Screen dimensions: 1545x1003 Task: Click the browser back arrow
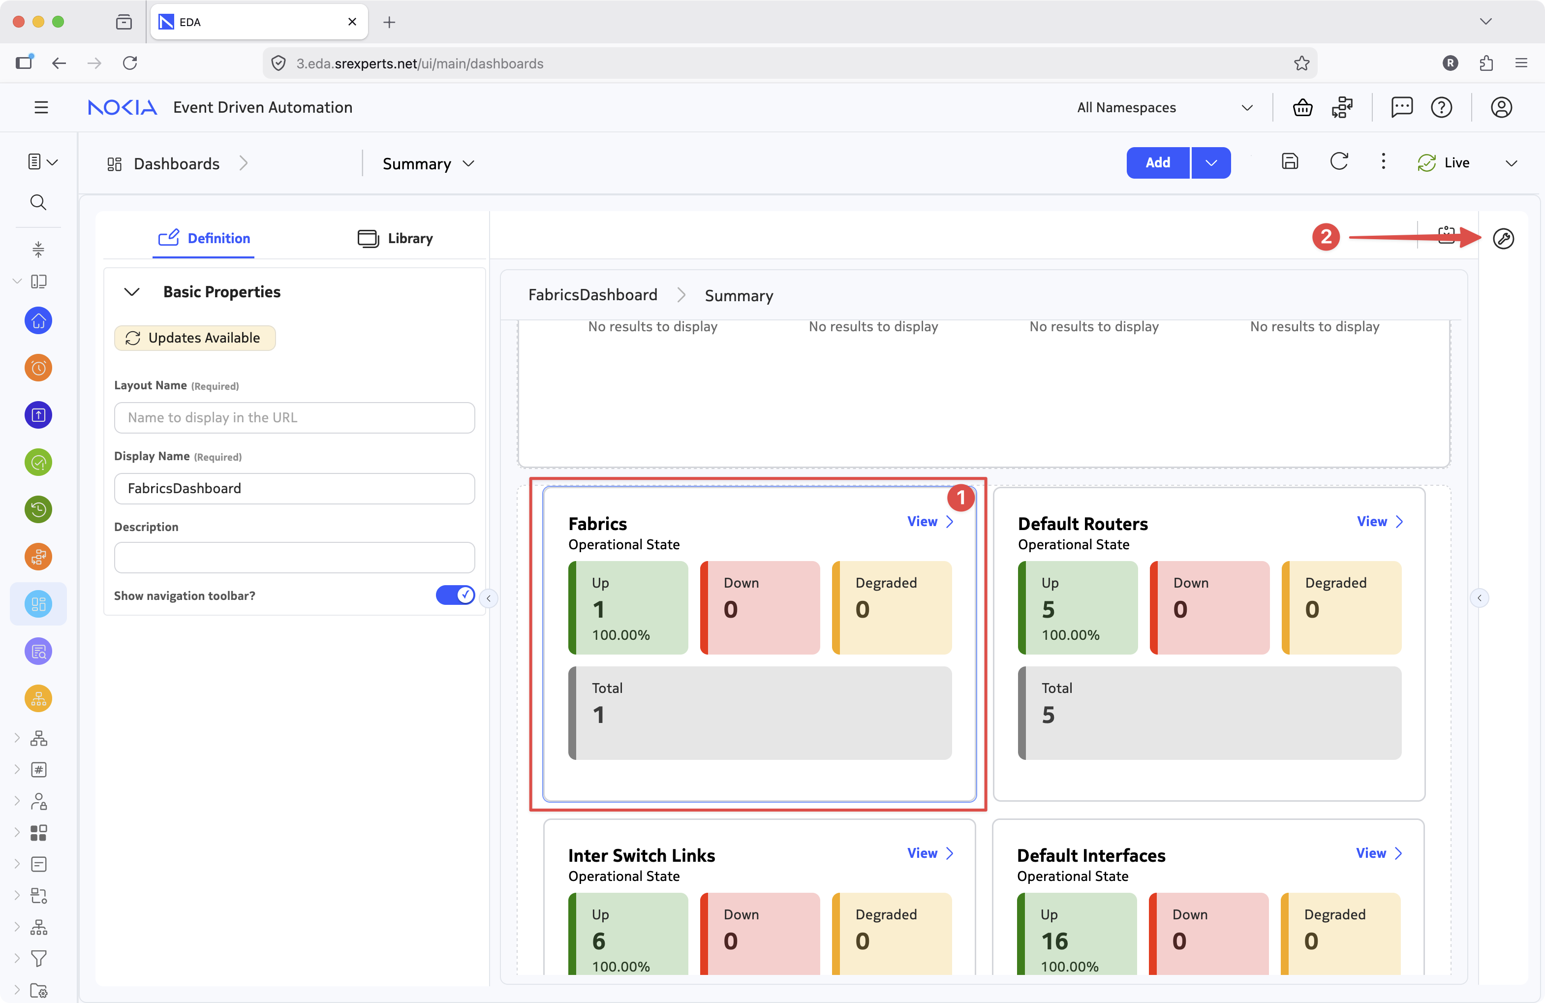click(x=59, y=63)
